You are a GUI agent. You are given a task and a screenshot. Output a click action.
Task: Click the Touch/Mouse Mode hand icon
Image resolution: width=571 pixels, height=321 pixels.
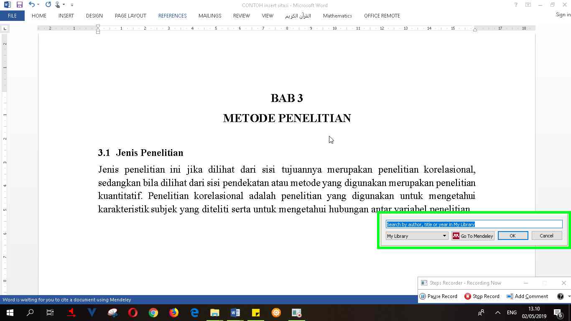[x=58, y=5]
